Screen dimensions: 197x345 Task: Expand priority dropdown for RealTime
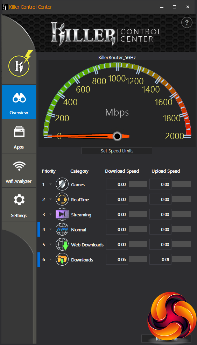click(x=50, y=199)
